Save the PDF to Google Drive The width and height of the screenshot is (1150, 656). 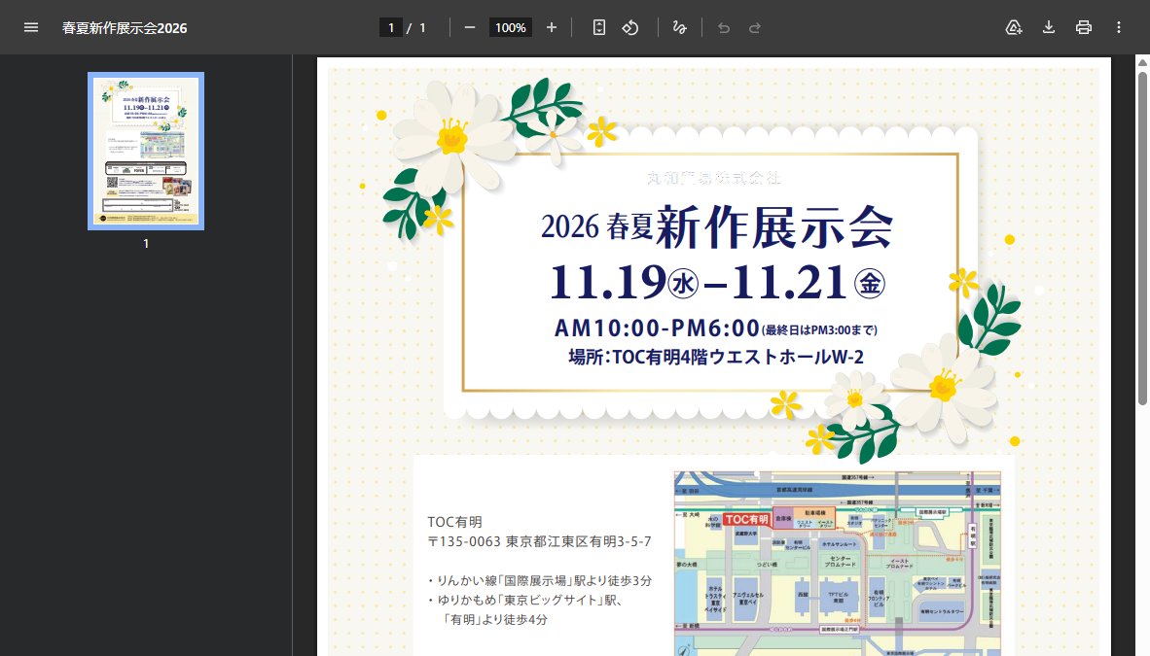1014,28
